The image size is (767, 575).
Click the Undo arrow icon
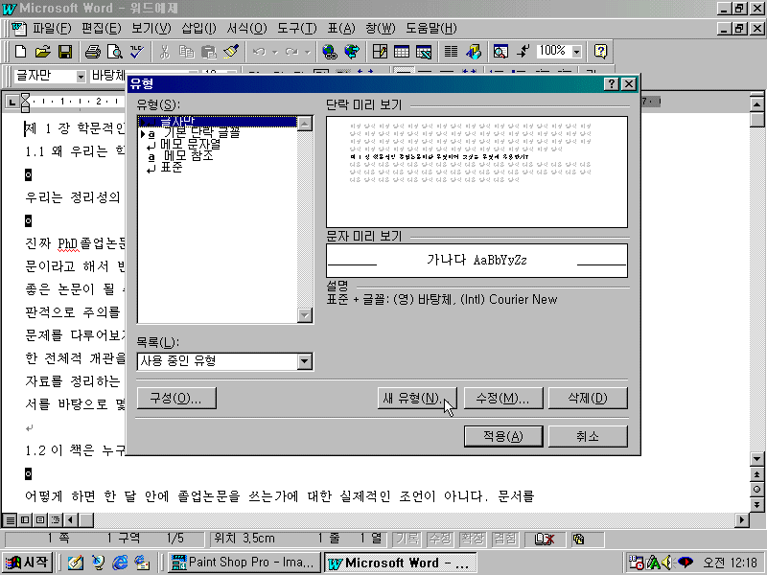pyautogui.click(x=259, y=52)
